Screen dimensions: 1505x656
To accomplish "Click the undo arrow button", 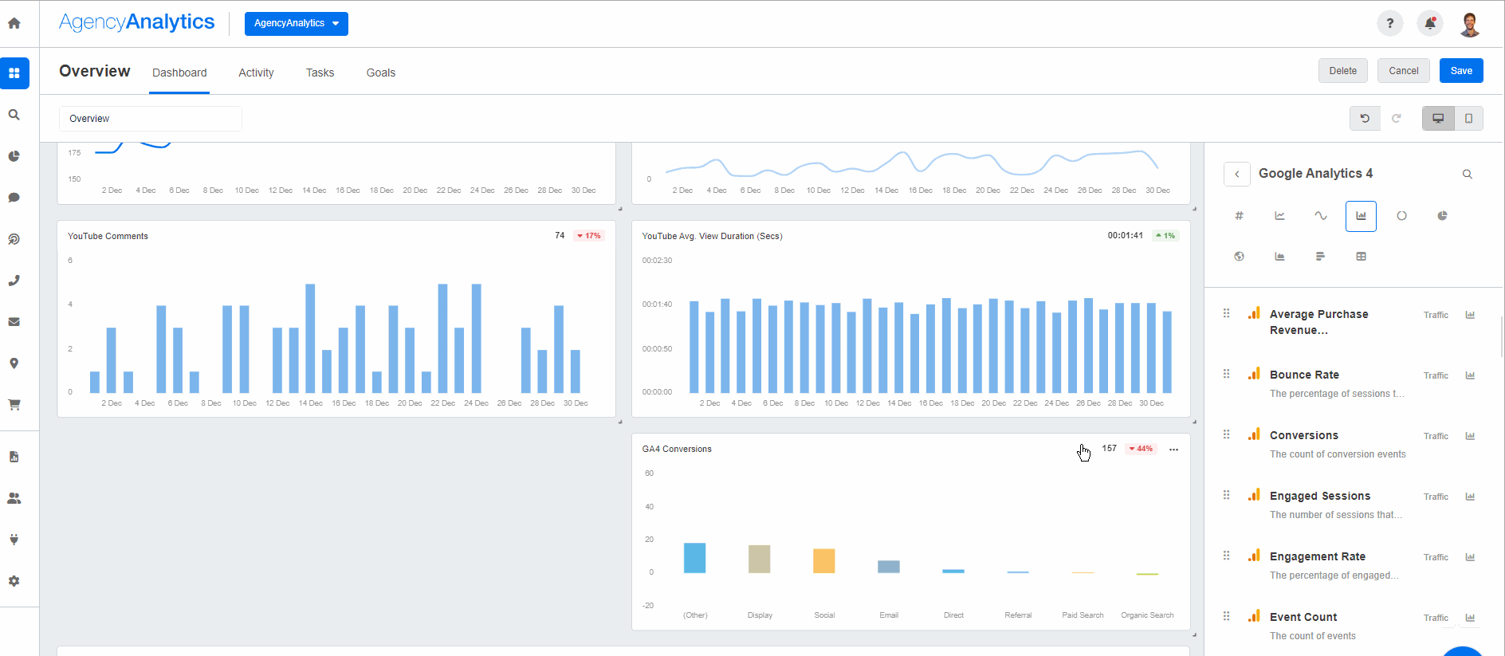I will (x=1365, y=118).
